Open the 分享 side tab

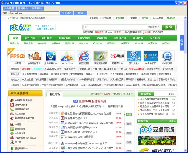[x=182, y=43]
